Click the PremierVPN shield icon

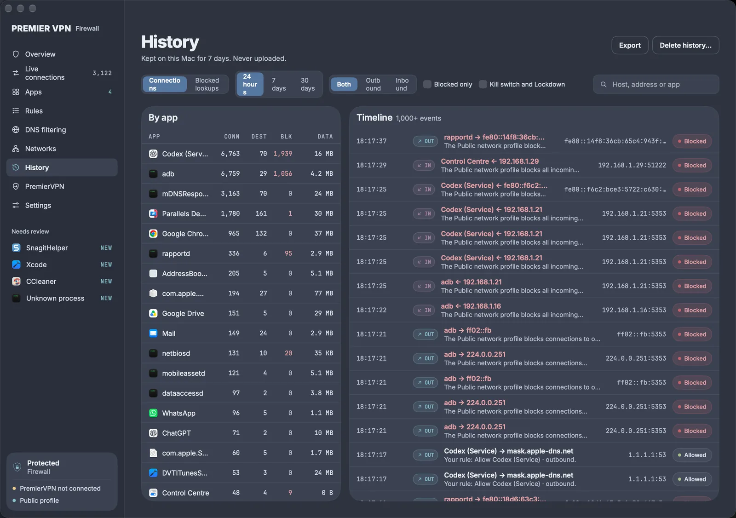[16, 186]
